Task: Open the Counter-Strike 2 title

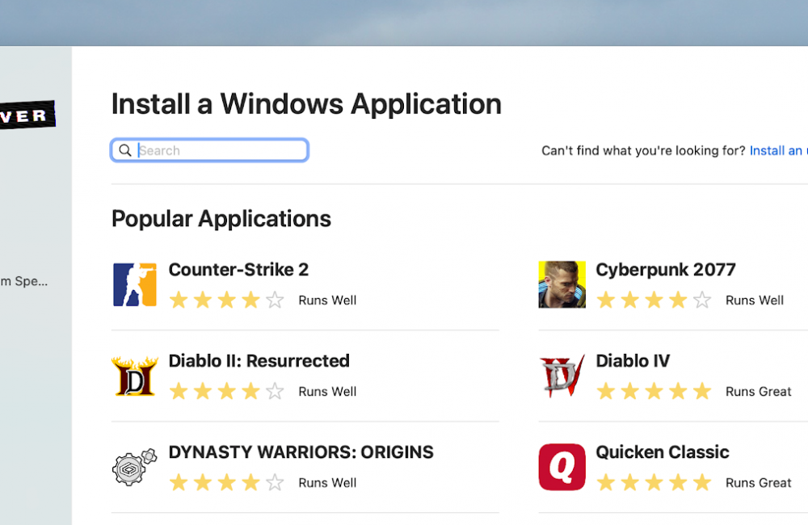Action: coord(238,270)
